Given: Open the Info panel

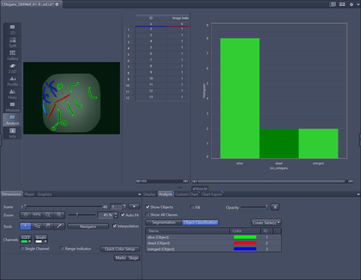Looking at the screenshot, I should (x=12, y=131).
